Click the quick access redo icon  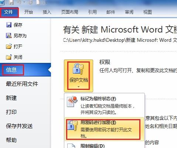tap(30, 3)
